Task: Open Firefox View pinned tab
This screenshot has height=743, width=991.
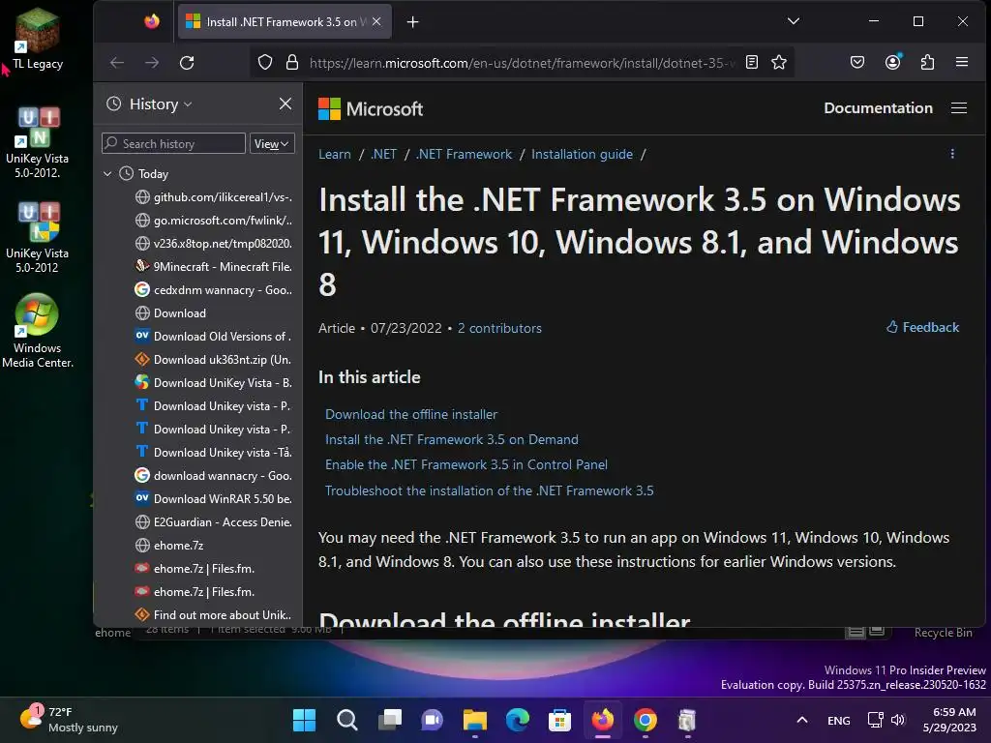Action: coord(152,22)
